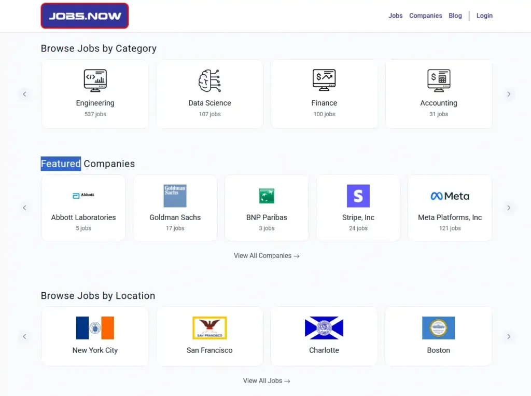Screen dimensions: 531x396
Task: Click the '24 jobs' text under Stripe
Action: (x=358, y=228)
